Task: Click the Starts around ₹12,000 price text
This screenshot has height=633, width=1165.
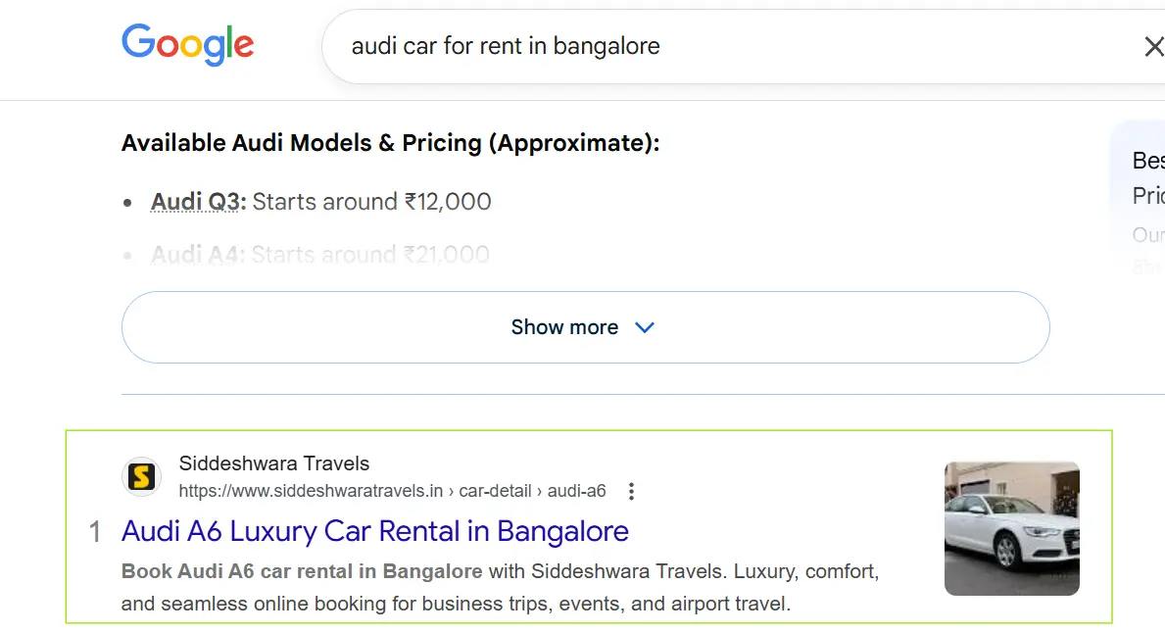Action: pyautogui.click(x=371, y=202)
